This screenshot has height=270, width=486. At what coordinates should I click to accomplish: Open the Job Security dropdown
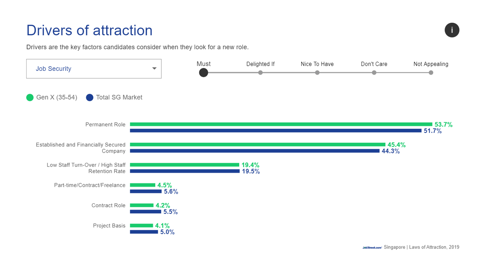(93, 69)
